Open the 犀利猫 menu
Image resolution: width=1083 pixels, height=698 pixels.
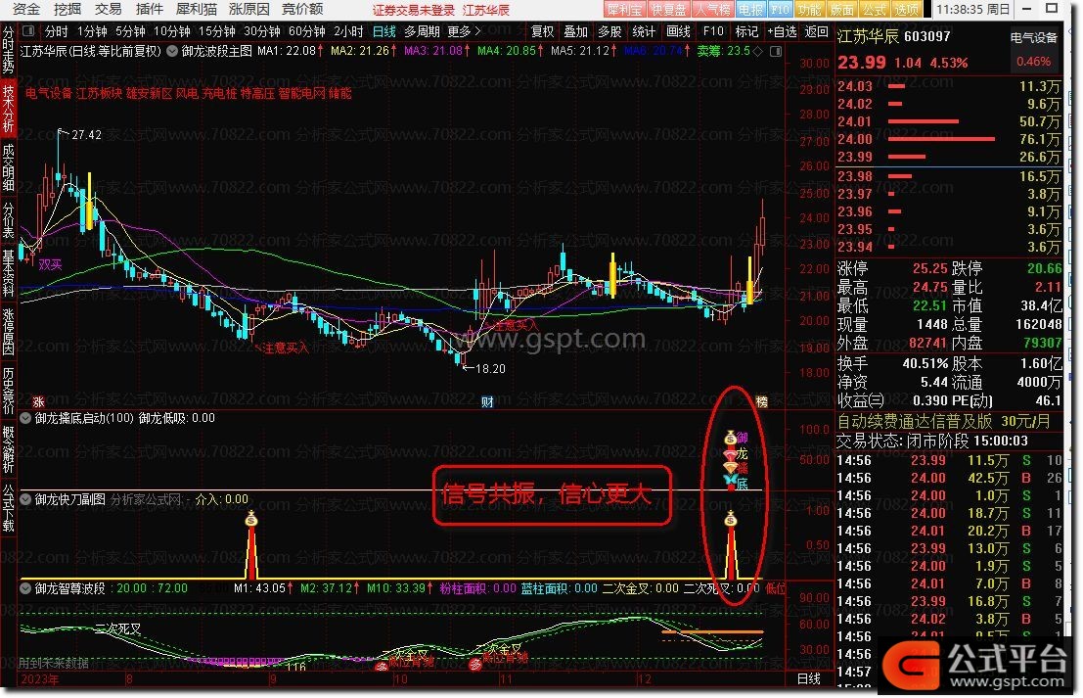tap(197, 9)
